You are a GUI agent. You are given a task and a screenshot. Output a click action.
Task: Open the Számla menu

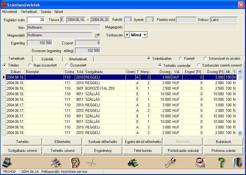coord(46,12)
